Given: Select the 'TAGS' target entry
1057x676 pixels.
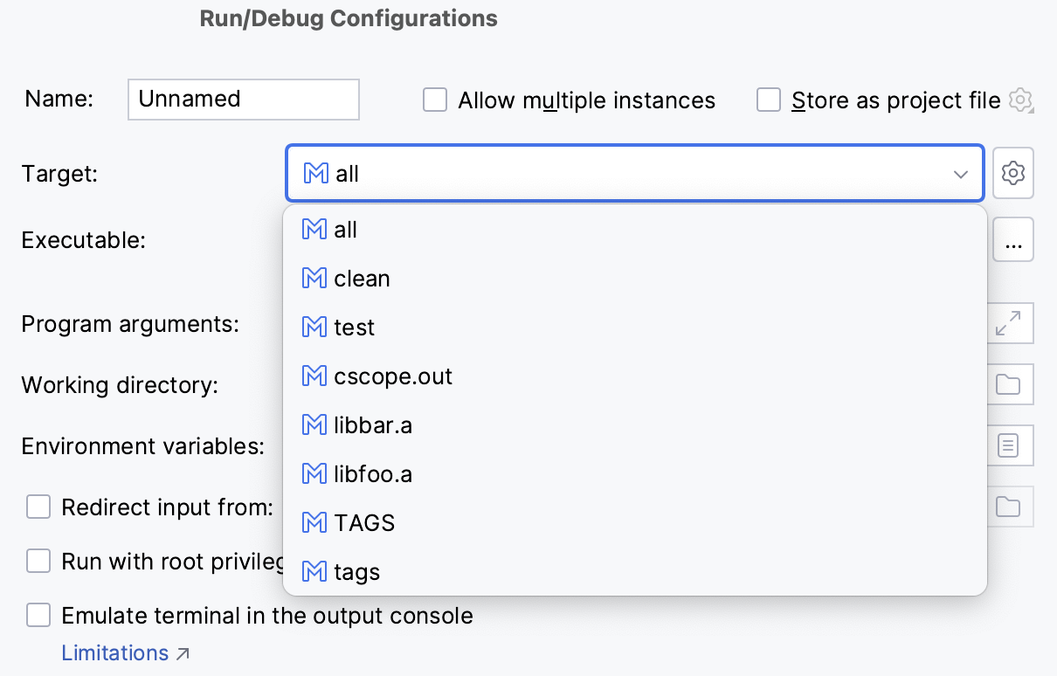Looking at the screenshot, I should click(363, 522).
